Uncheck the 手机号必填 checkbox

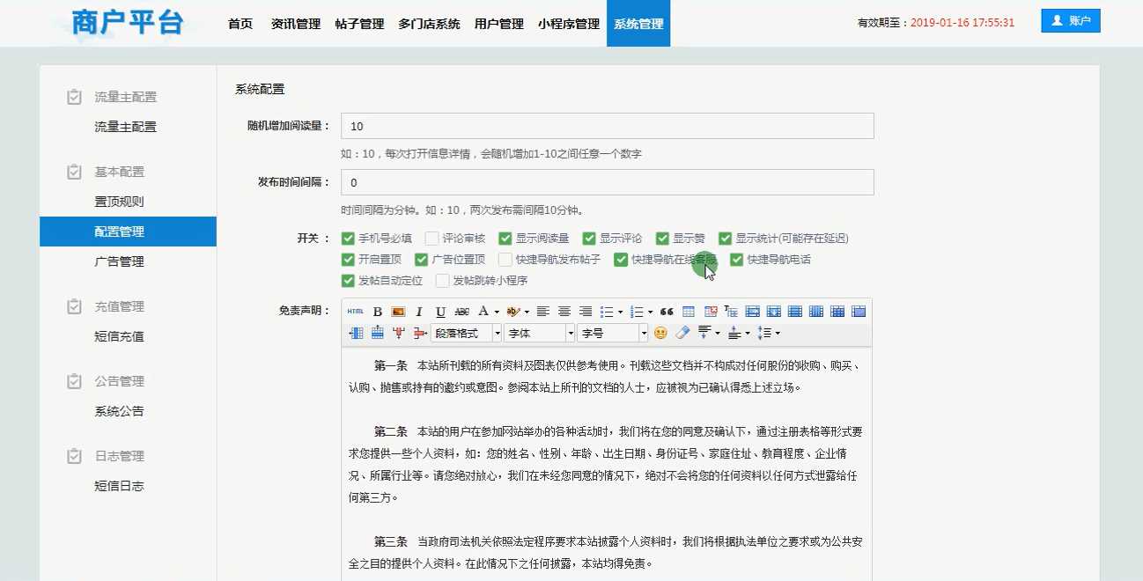pos(348,239)
